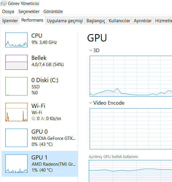The image size is (172, 182).
Task: Select the Wi-Fi network graph thumbnail
Action: pyautogui.click(x=16, y=112)
